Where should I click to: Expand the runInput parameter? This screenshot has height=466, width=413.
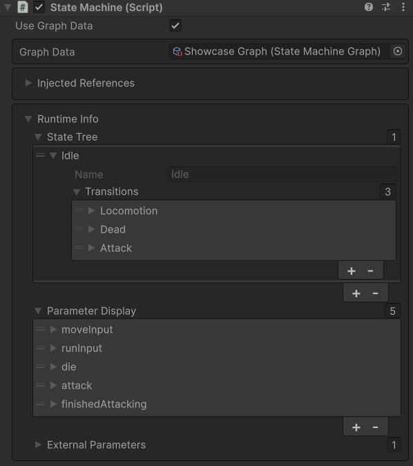(x=53, y=348)
